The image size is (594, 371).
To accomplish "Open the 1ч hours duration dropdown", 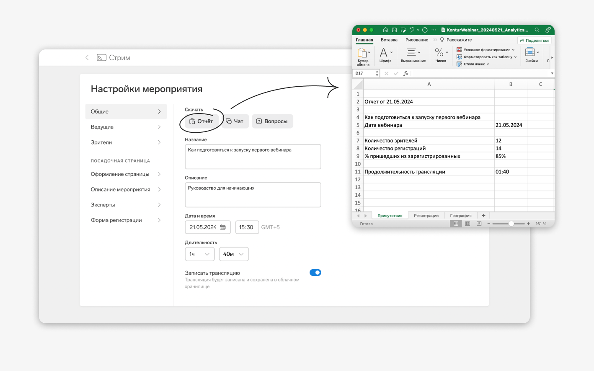I will click(x=200, y=254).
